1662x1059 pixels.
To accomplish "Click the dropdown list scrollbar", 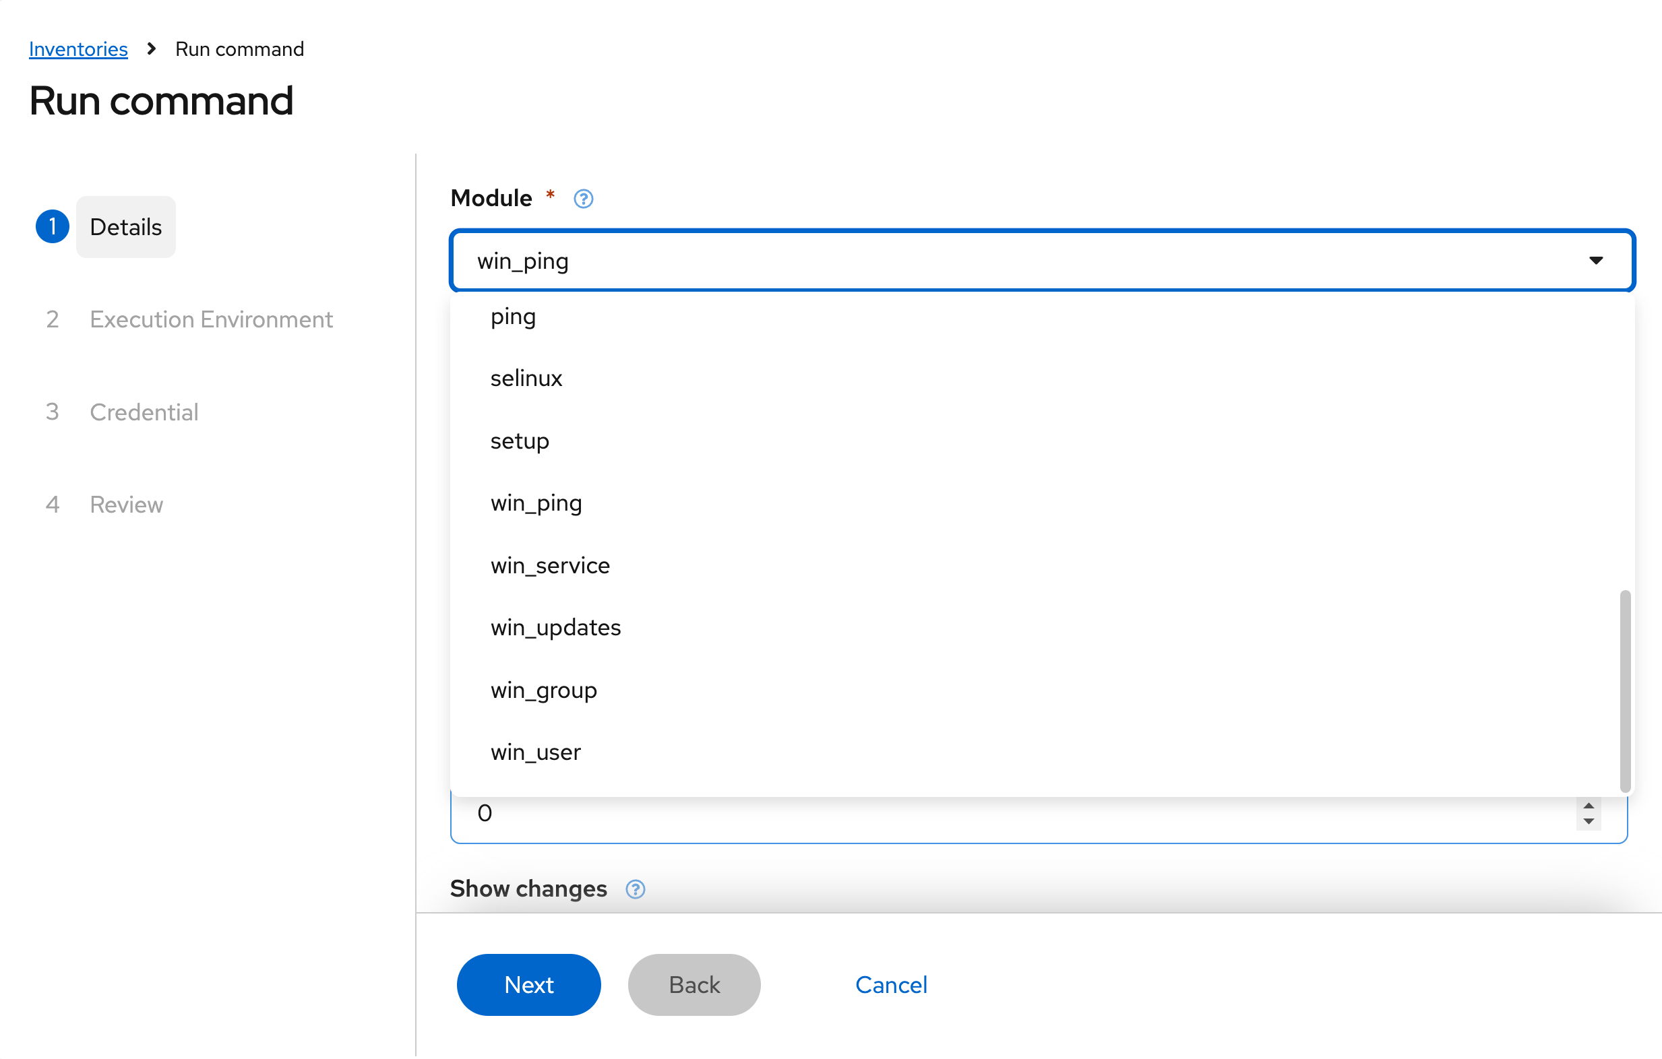I will tap(1625, 690).
